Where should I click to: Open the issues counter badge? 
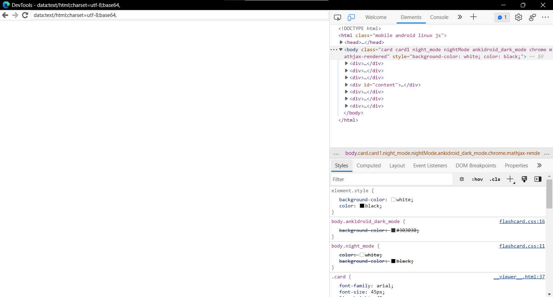pos(502,17)
